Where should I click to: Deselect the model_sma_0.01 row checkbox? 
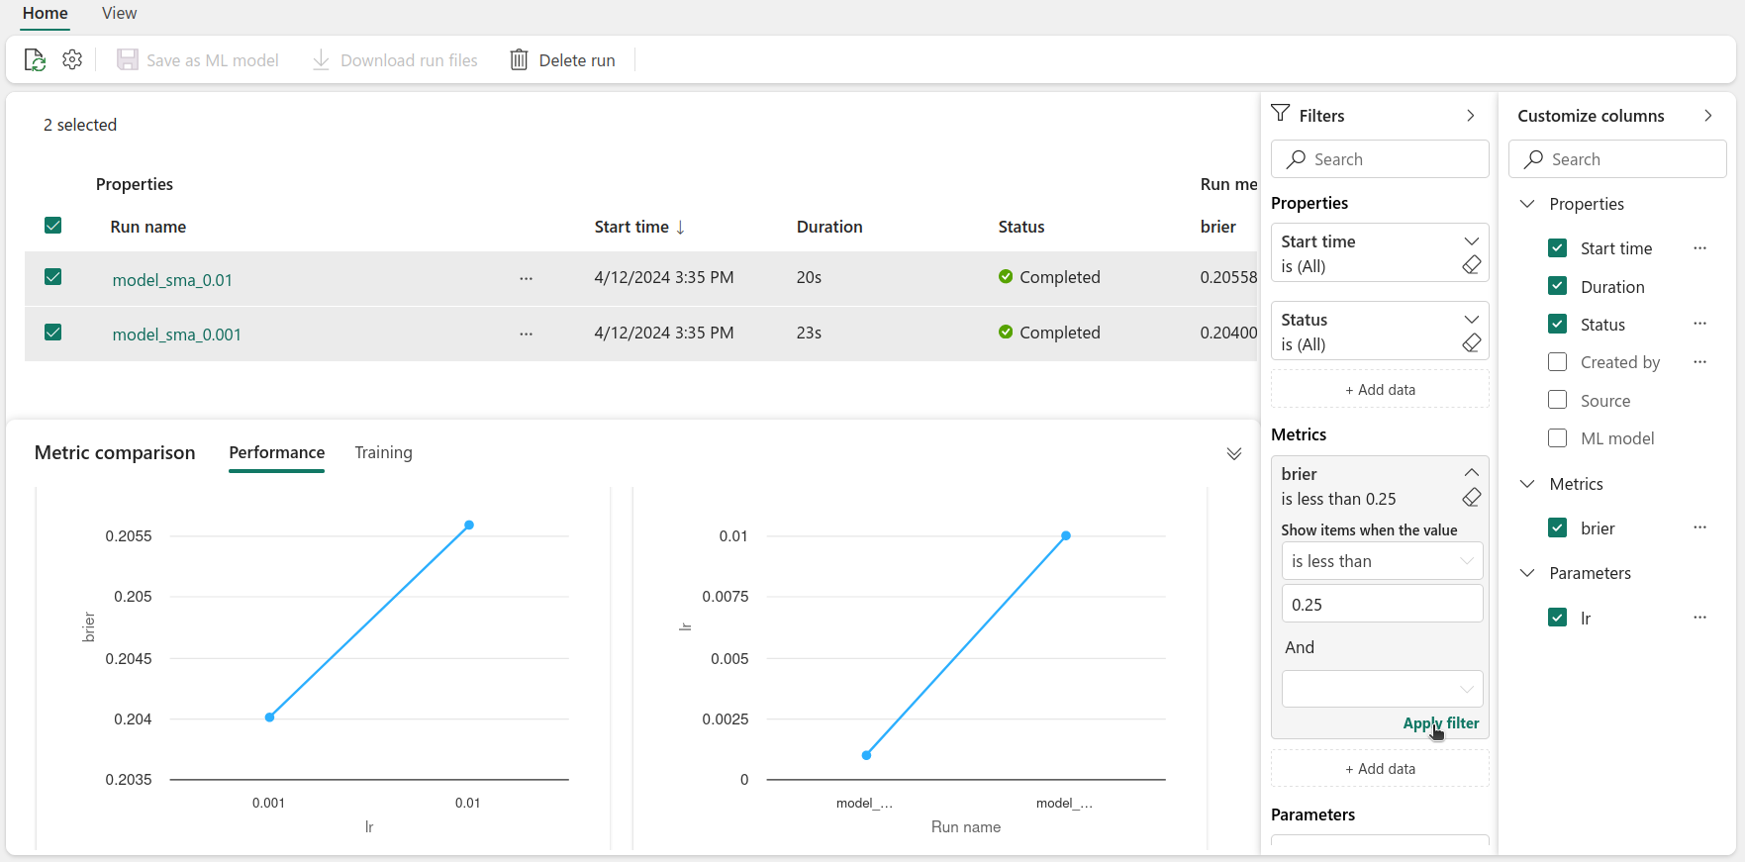[53, 277]
